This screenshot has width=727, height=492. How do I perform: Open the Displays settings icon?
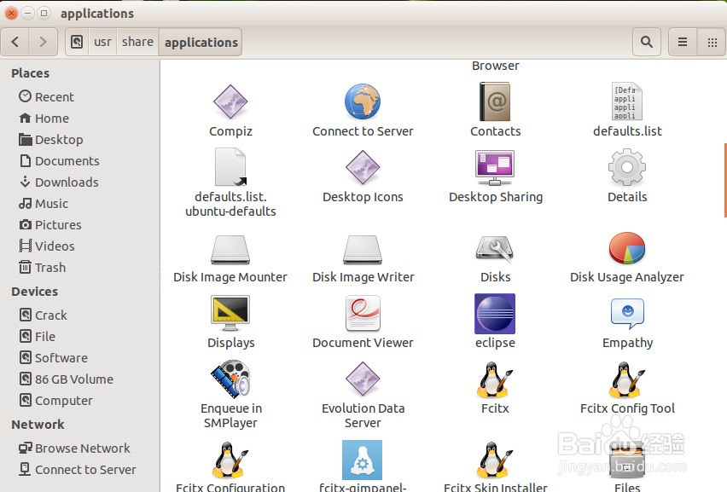pos(230,313)
